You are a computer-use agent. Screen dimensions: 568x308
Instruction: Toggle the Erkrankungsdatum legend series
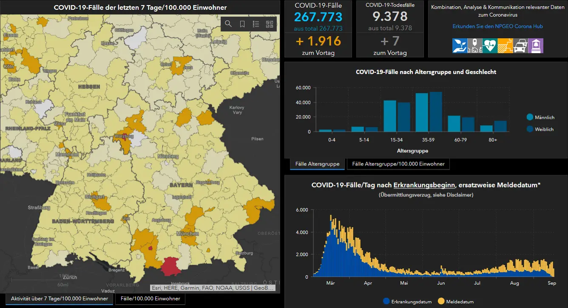pos(407,302)
